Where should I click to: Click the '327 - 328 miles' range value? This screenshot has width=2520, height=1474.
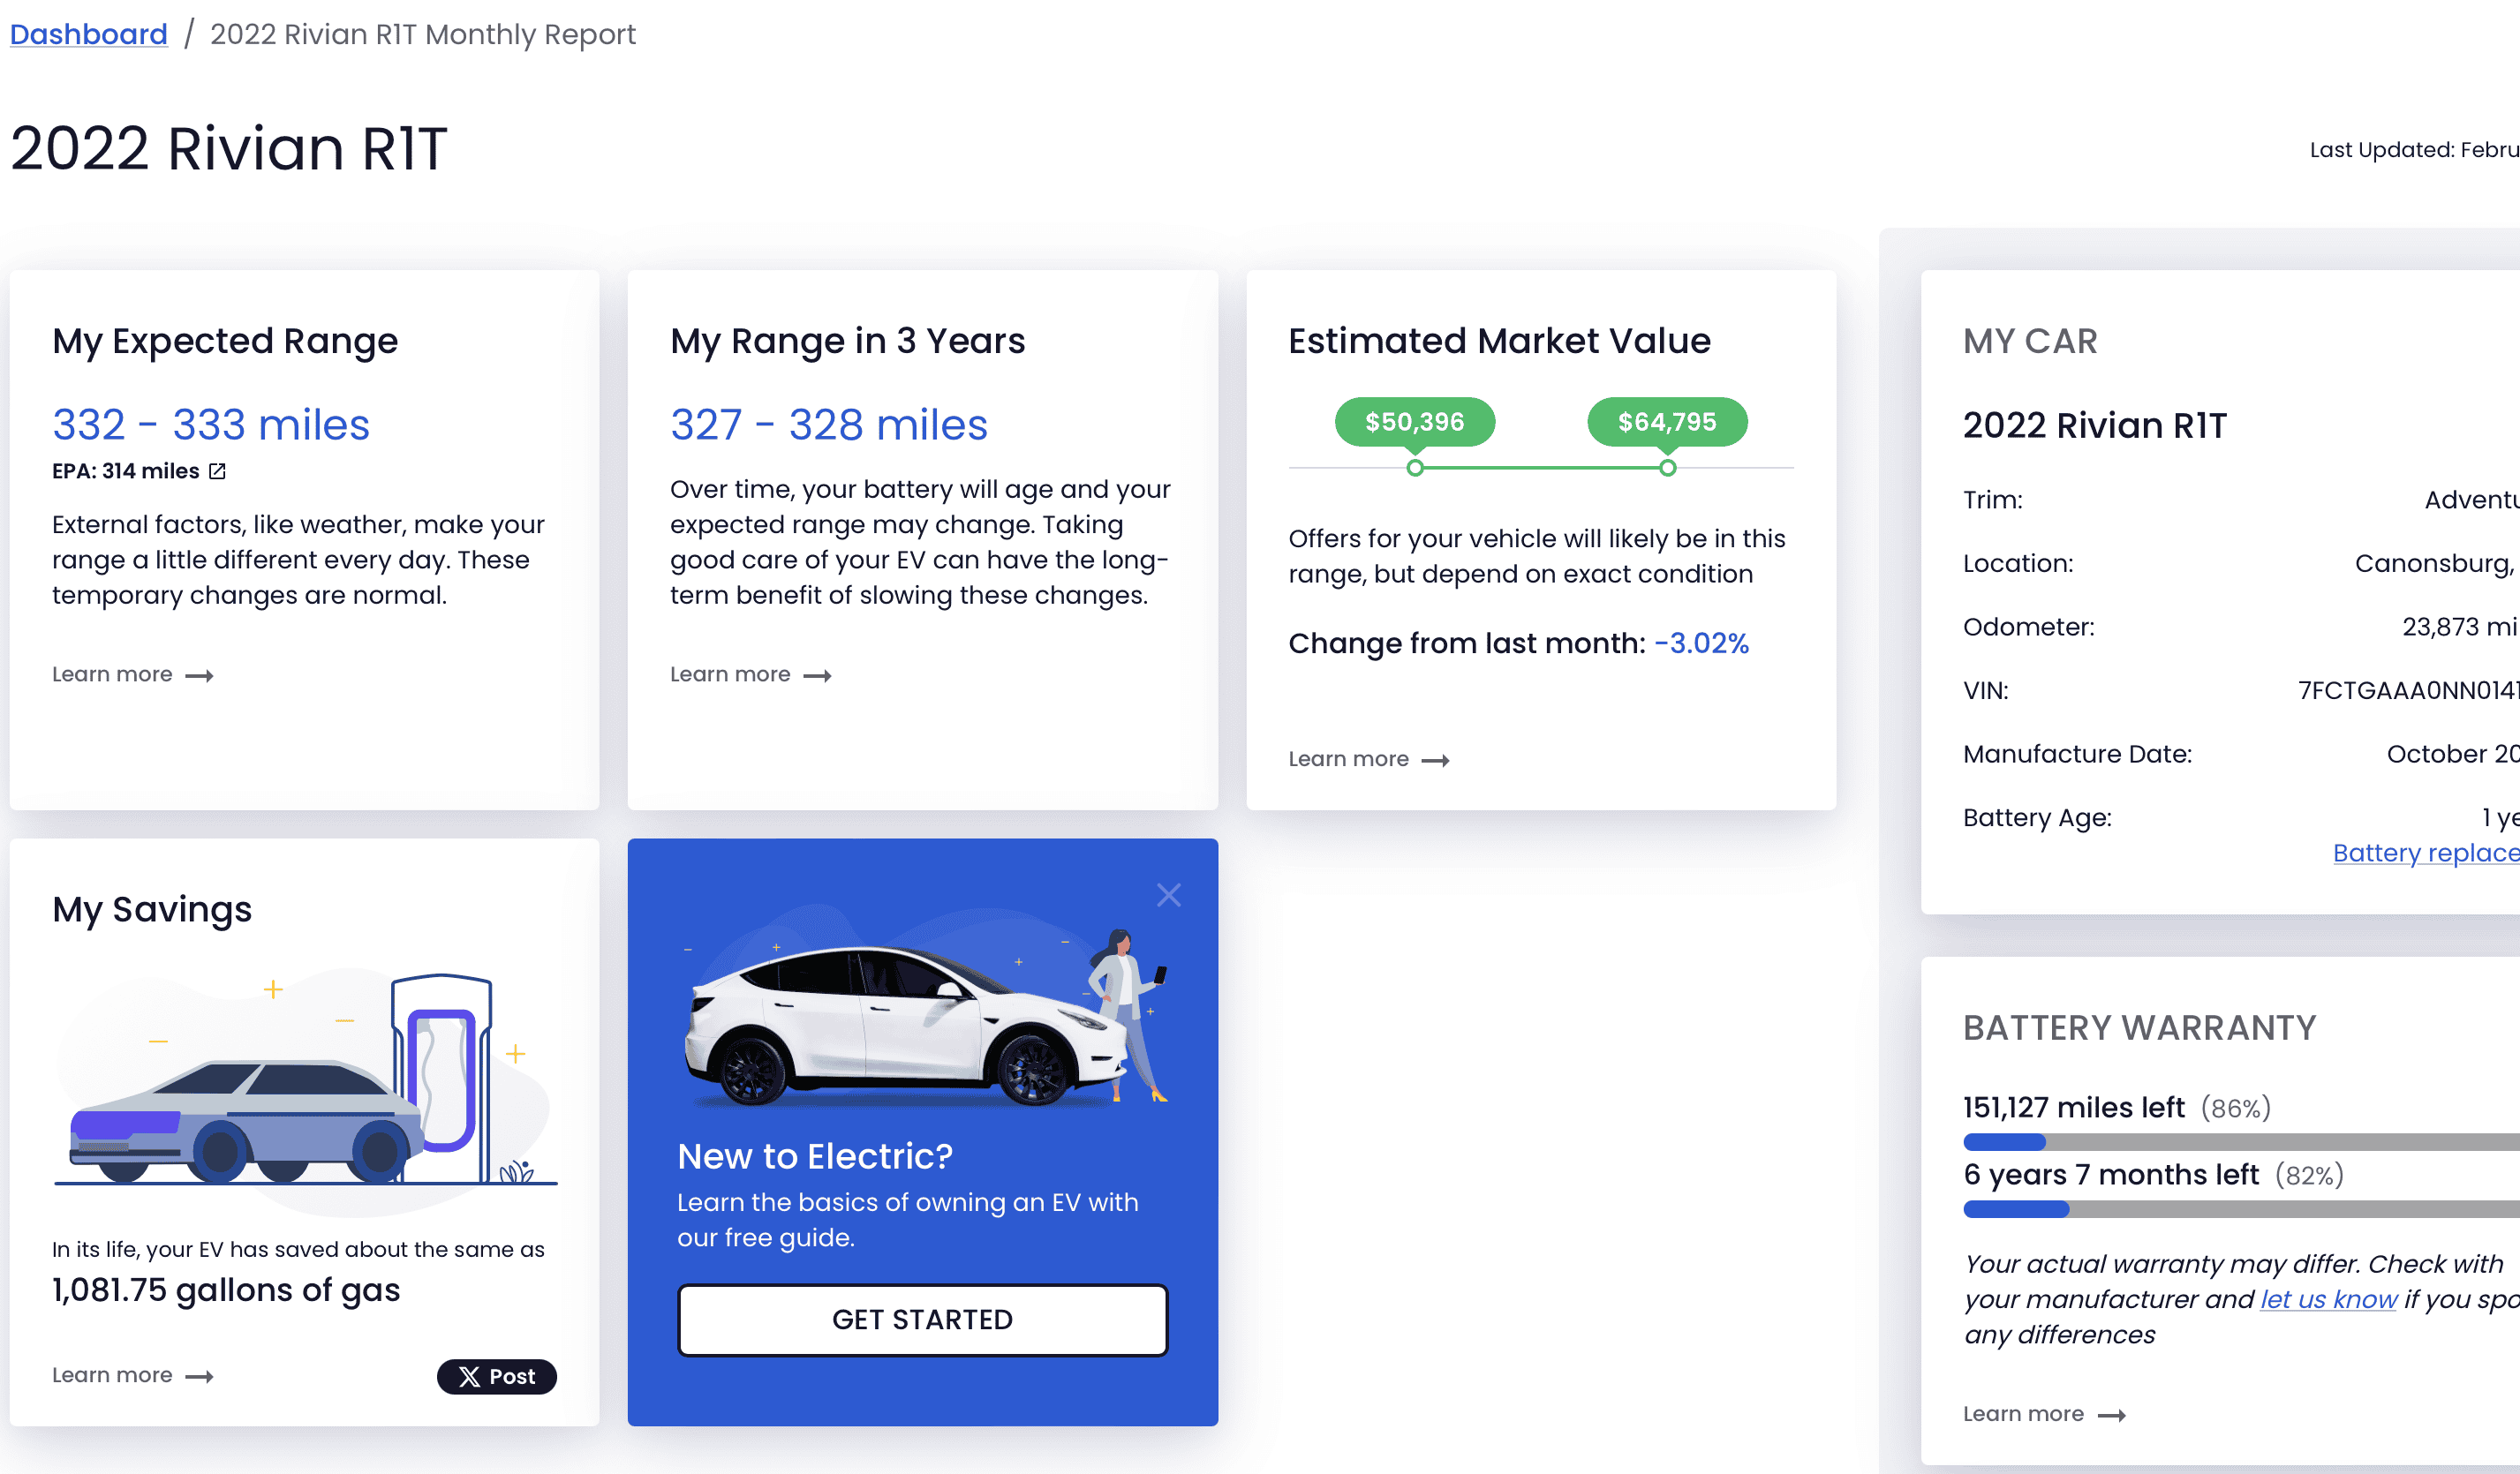click(829, 425)
